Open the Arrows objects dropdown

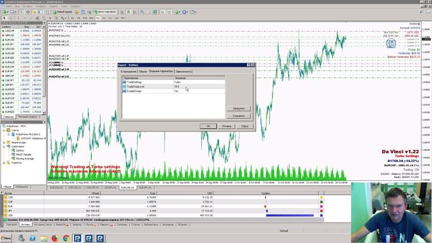click(x=63, y=18)
